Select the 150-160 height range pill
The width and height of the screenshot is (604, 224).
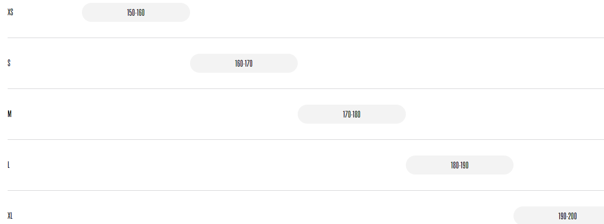pos(136,12)
